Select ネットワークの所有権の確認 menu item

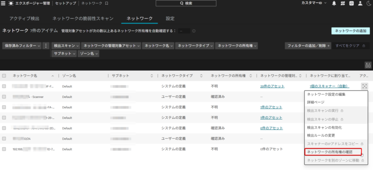(333, 152)
